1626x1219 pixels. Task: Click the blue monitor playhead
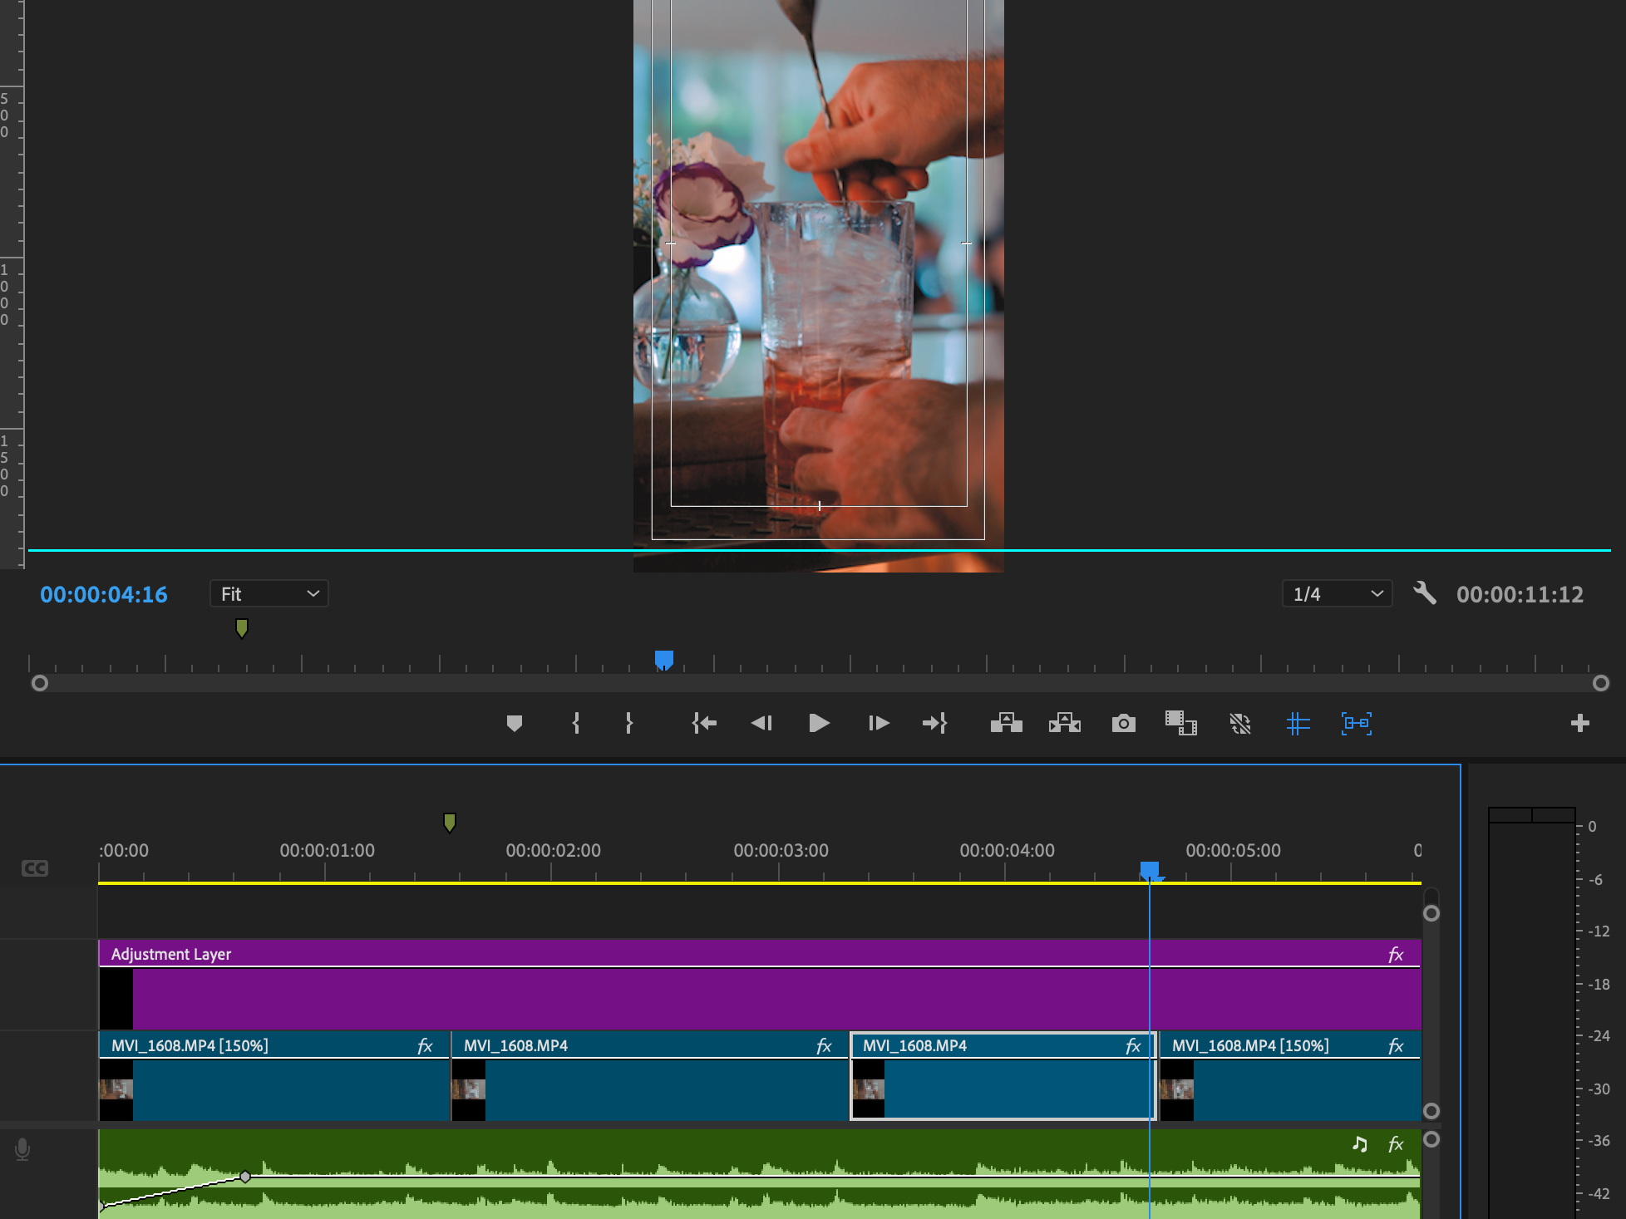click(663, 661)
